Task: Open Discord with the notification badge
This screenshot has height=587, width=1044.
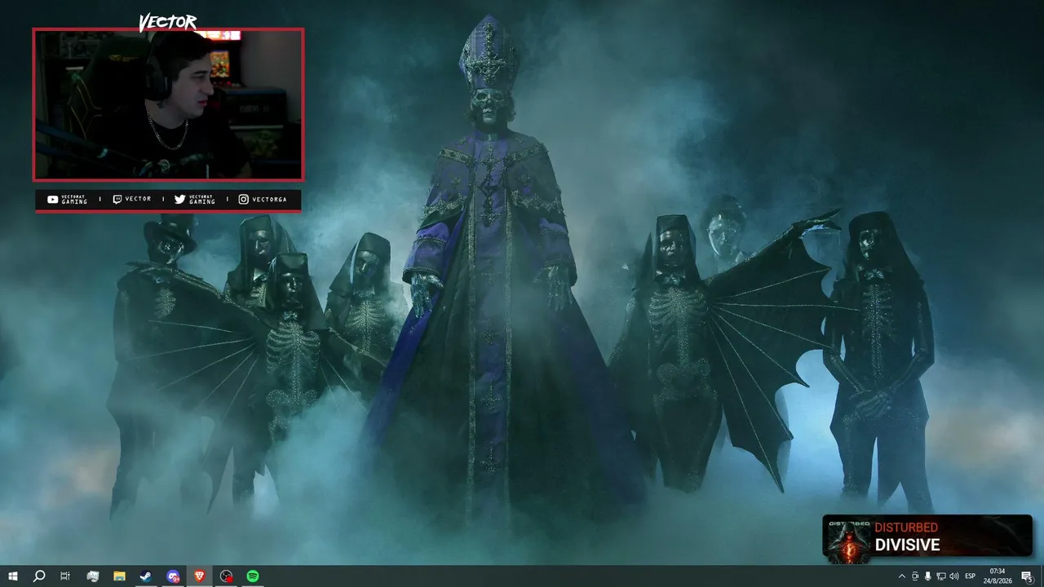Action: point(173,576)
